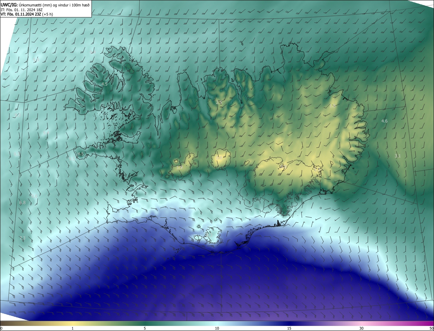The image size is (434, 331).
Task: Click the 30 tick label on the color scale
Action: point(361,328)
